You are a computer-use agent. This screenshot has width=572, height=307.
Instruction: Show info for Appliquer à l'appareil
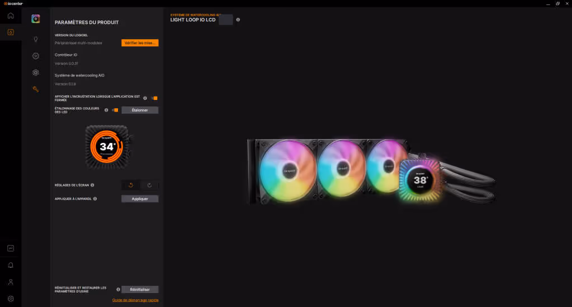point(95,199)
